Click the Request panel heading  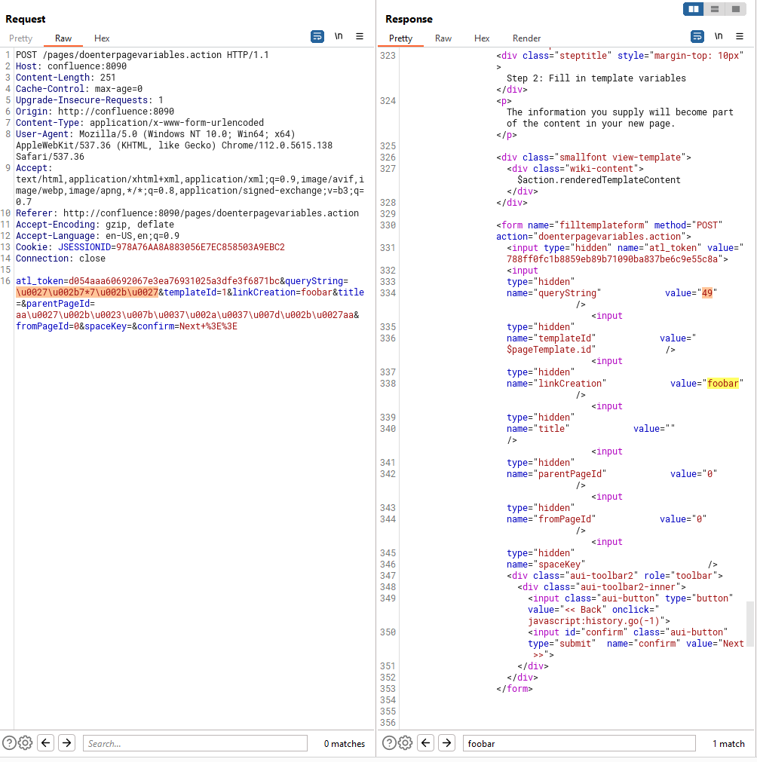pyautogui.click(x=26, y=19)
